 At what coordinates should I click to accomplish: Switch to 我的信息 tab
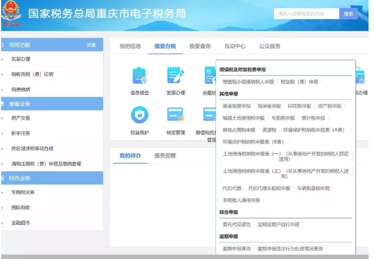130,46
